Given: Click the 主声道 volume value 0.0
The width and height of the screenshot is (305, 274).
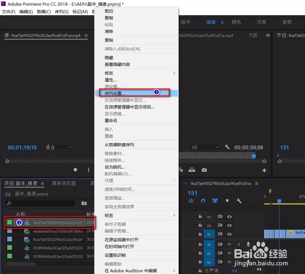Looking at the screenshot, I should 234,271.
